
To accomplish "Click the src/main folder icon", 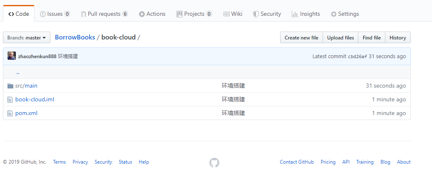I will click(x=10, y=86).
